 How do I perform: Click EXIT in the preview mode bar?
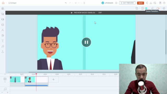point(100,13)
